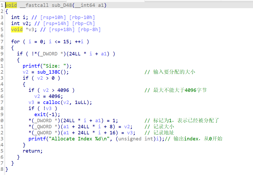
Task: Click the for loop keyword
Action: [x=15, y=42]
